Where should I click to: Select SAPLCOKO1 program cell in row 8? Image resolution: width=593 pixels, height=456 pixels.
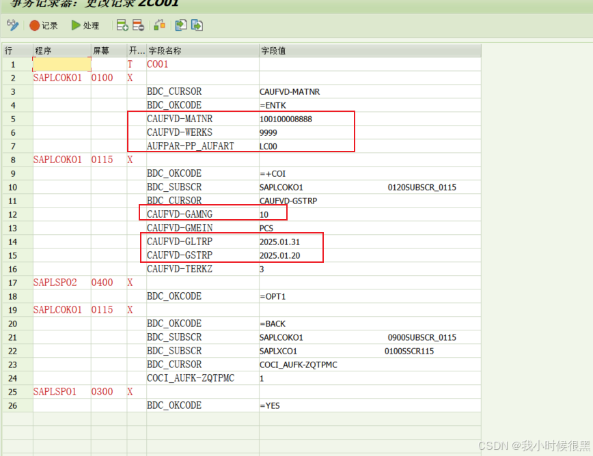[x=57, y=160]
